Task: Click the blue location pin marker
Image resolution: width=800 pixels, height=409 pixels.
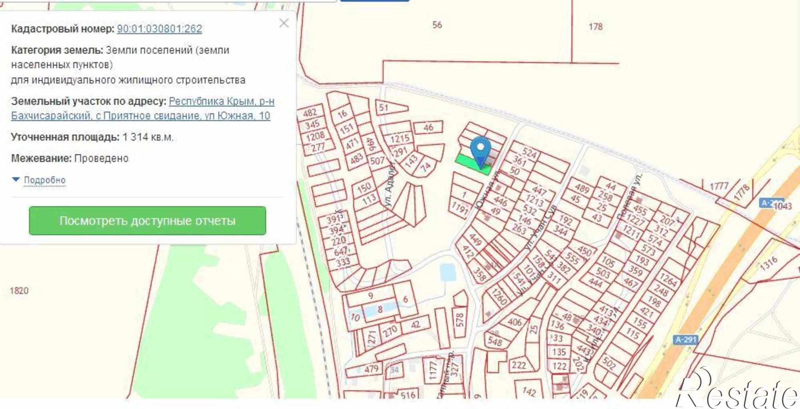Action: [480, 151]
